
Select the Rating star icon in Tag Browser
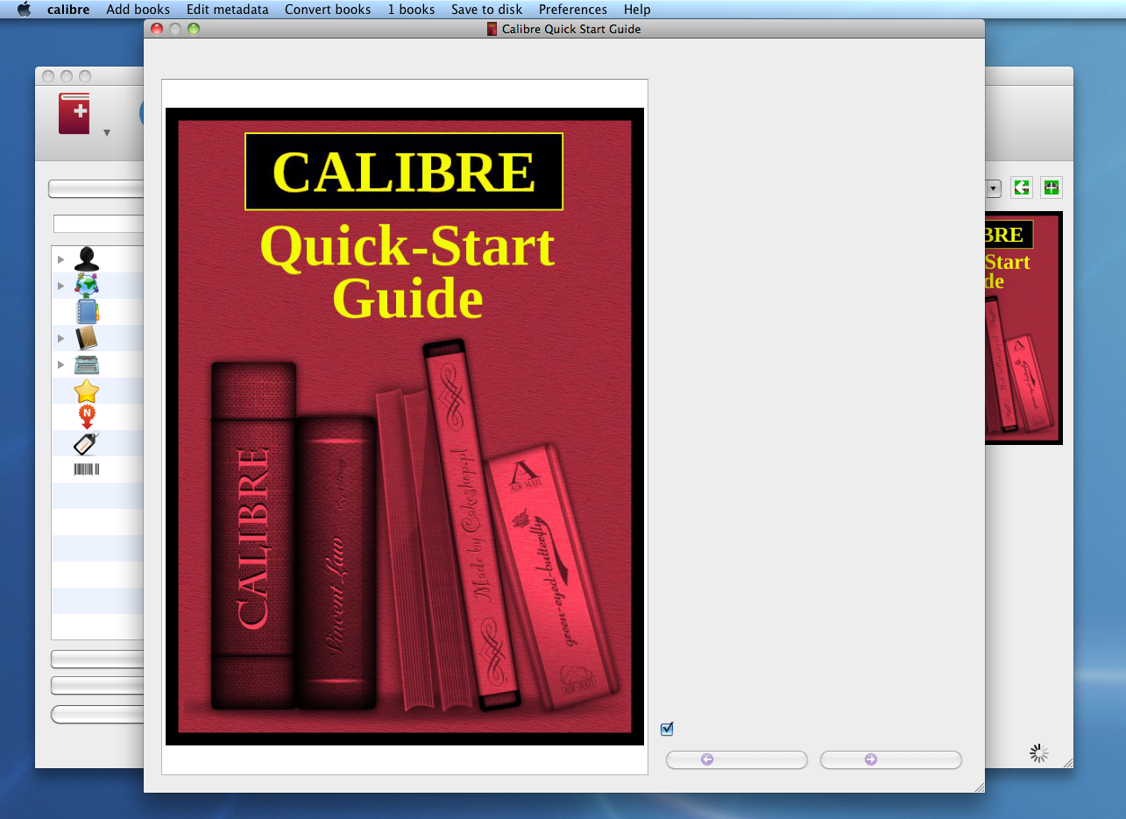point(87,391)
